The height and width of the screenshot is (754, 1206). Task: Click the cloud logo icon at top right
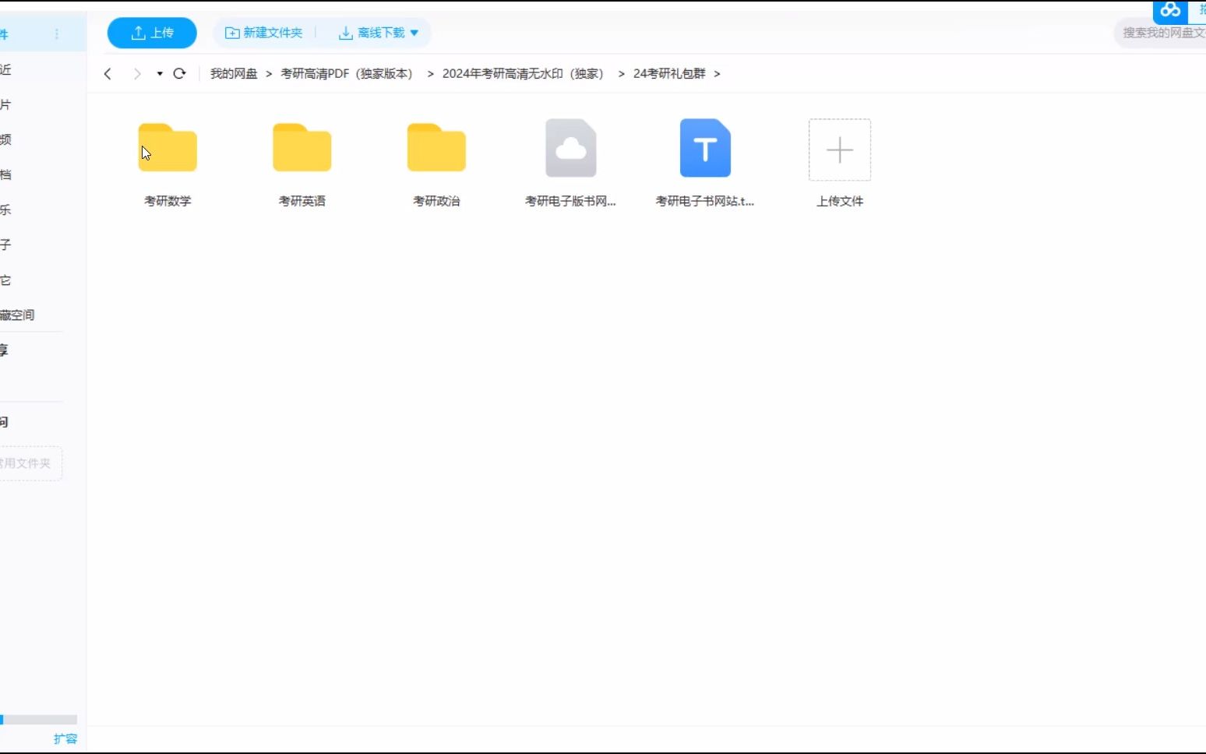[1170, 10]
